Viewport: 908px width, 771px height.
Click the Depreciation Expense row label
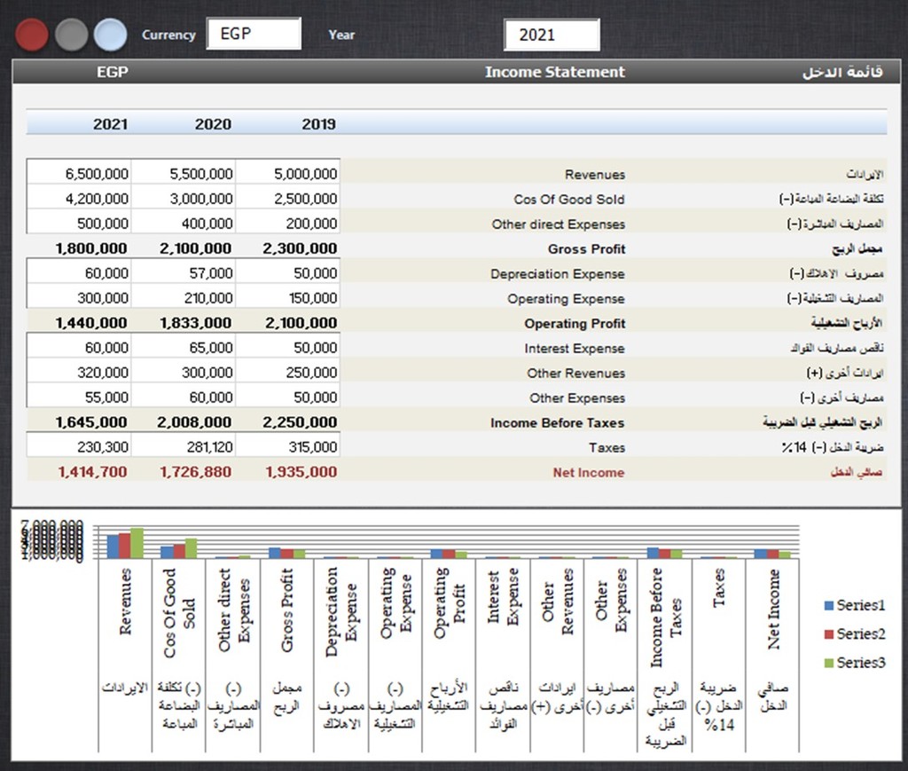pos(558,274)
